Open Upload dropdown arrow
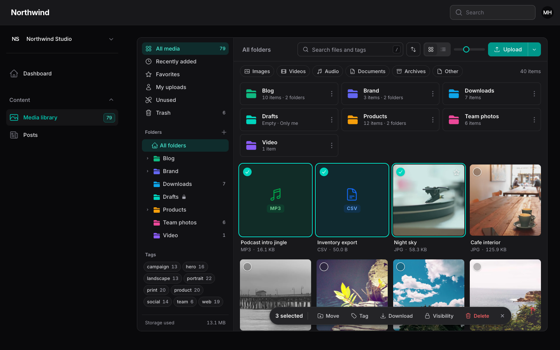 click(534, 49)
